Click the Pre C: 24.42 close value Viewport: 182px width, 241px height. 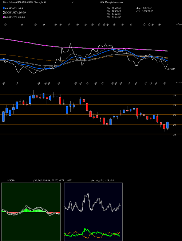click(114, 17)
